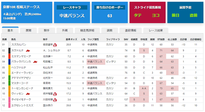
Task: Click the red cap icon next to バラックパリンカ
Action: pos(35,62)
